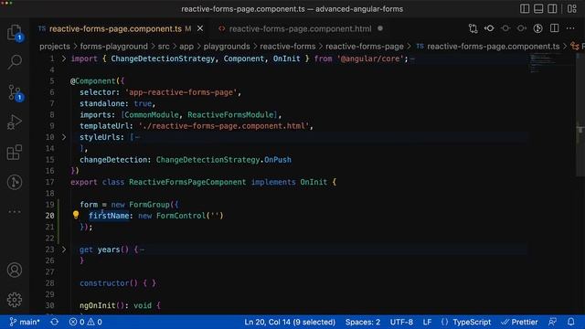Split the editor to the right

(555, 28)
